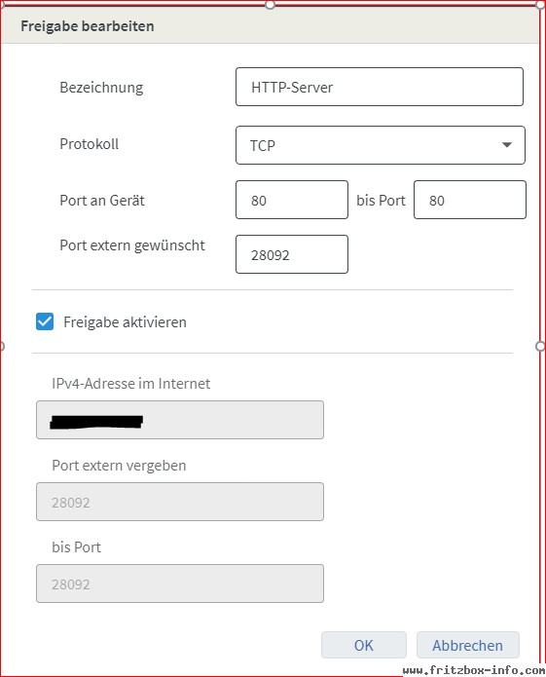Click the greyed-out bis Port field at the bottom
This screenshot has width=546, height=677.
180,583
